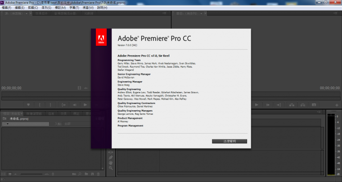Open the 字幕(T) menu
Screen dimensions: 342x182
pyautogui.click(x=74, y=8)
